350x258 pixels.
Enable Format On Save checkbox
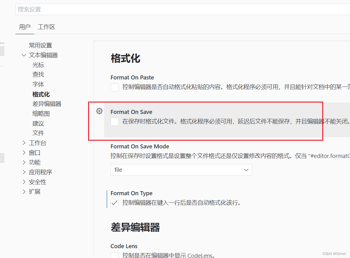[114, 122]
